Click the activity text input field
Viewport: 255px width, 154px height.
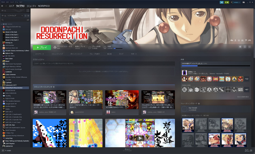(104, 64)
